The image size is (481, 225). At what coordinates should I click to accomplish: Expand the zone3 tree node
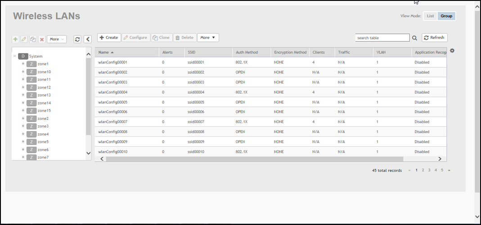pyautogui.click(x=22, y=126)
